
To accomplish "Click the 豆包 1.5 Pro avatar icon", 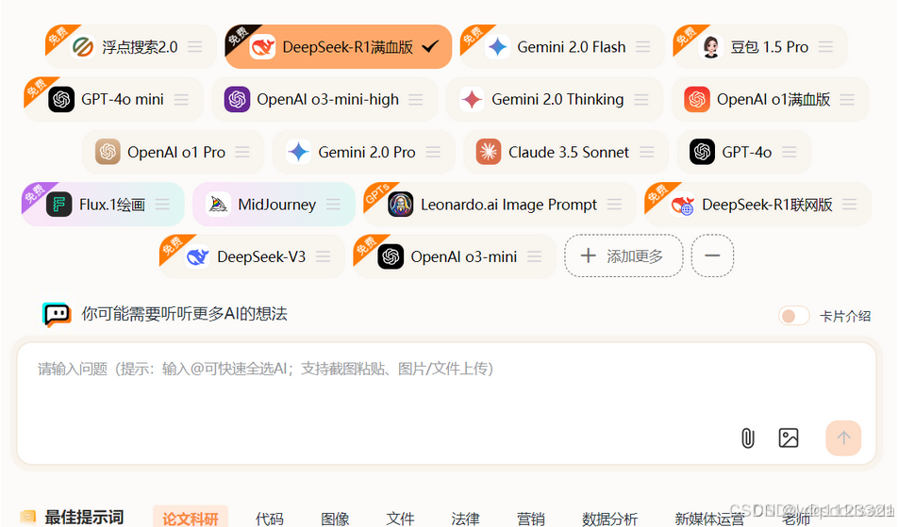I will pyautogui.click(x=710, y=47).
